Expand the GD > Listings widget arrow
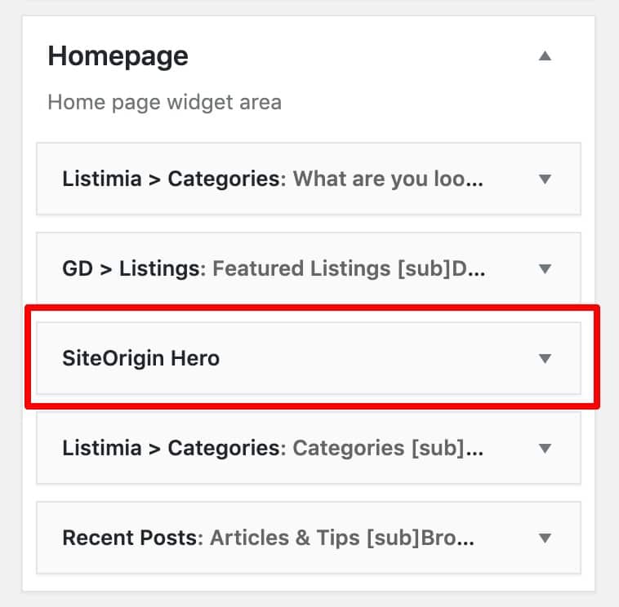This screenshot has width=619, height=607. pos(546,268)
